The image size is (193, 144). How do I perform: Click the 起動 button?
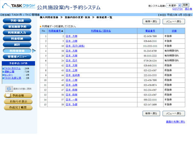(185, 5)
